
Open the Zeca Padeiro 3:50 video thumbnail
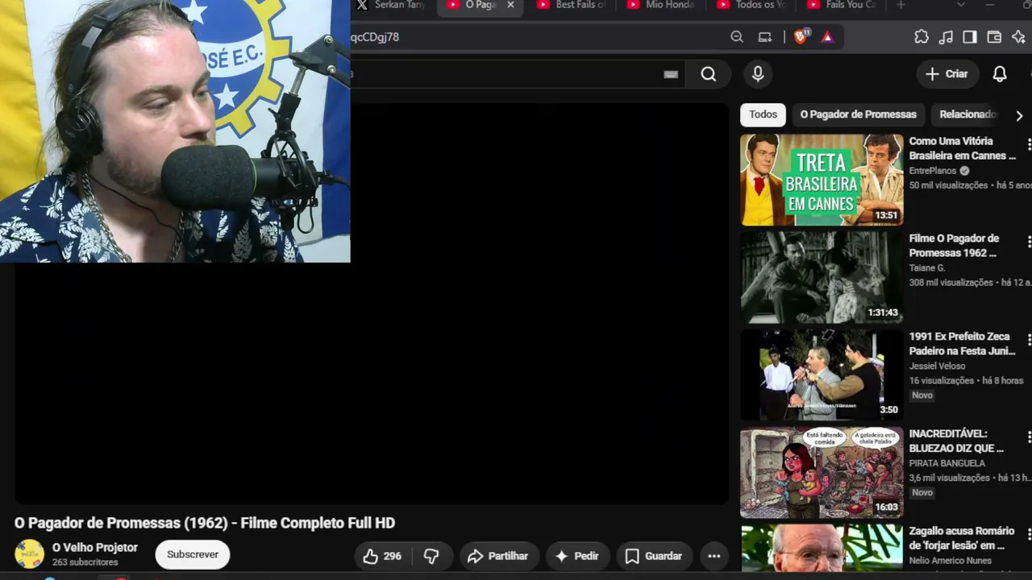tap(822, 375)
